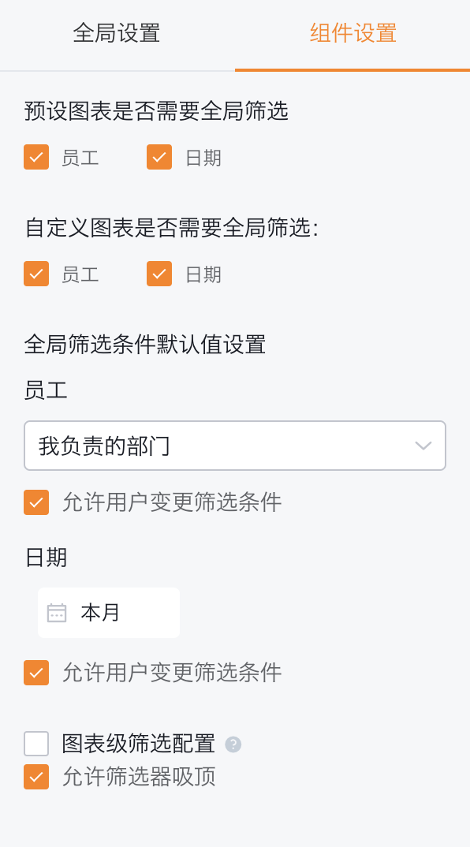The width and height of the screenshot is (470, 847).
Task: Enable the 图表级筛选配置 checkbox
Action: pos(36,744)
